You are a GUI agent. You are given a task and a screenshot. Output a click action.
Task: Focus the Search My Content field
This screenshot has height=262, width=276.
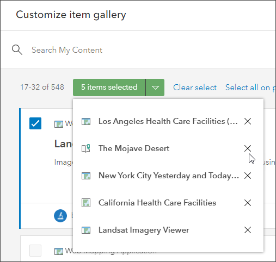coord(67,50)
